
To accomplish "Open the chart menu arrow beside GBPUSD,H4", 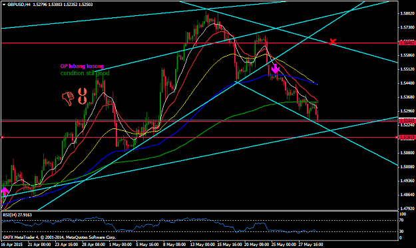I will click(x=4, y=5).
